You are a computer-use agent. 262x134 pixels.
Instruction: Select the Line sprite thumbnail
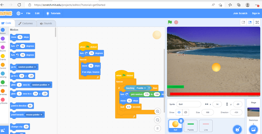(206, 126)
